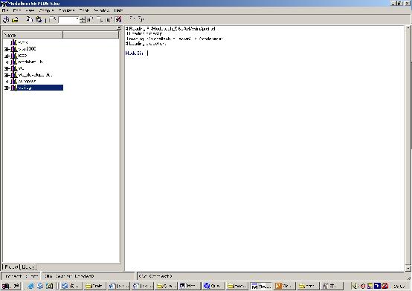The height and width of the screenshot is (291, 412).
Task: Switch to the Library tab
Action: [x=28, y=267]
